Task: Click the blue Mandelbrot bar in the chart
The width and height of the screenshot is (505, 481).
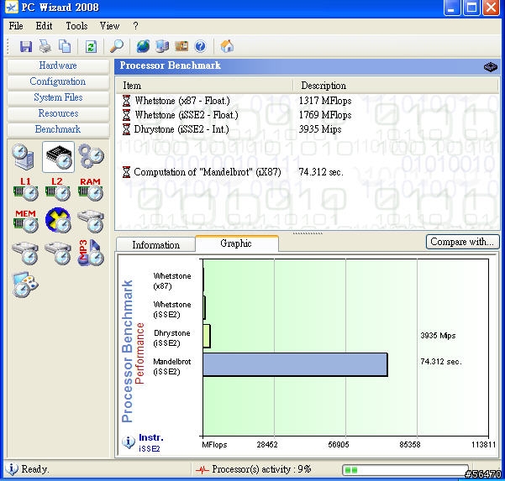Action: coord(295,364)
